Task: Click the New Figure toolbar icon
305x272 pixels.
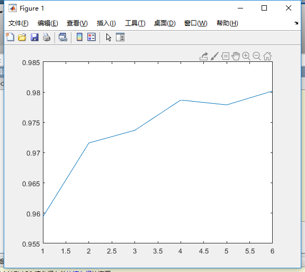Action: 10,37
